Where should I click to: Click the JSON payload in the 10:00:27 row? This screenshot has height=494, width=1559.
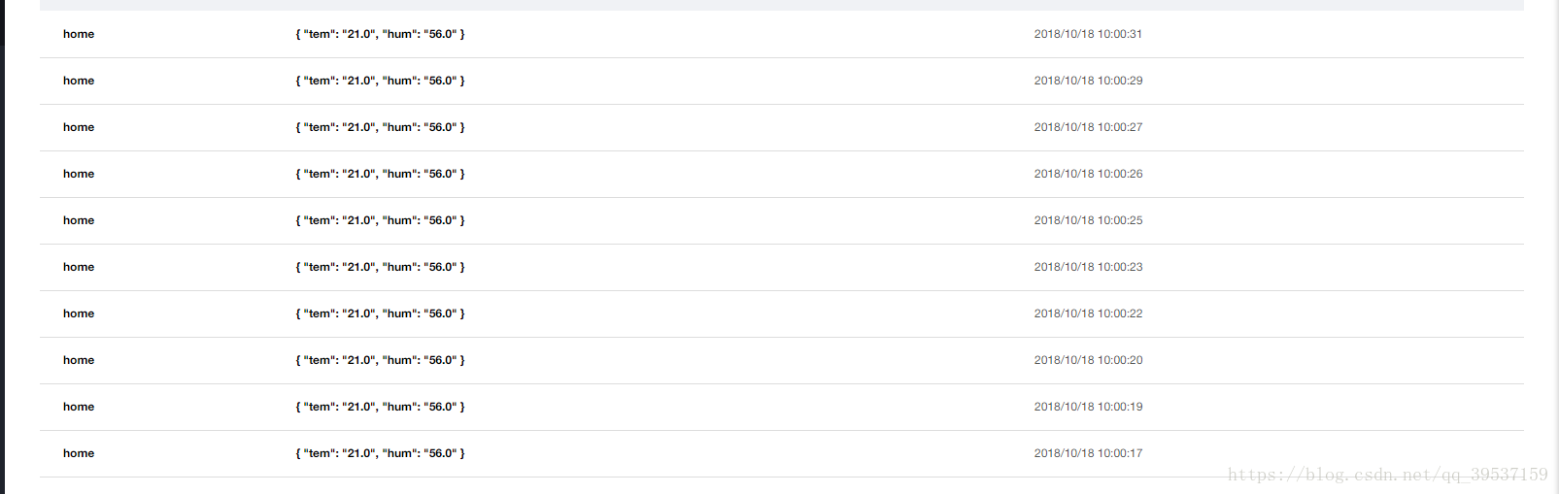pos(381,127)
